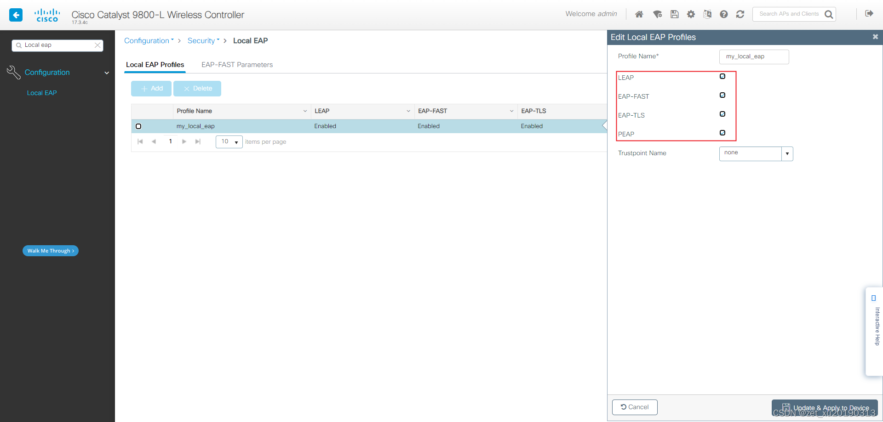
Task: Click the search magnifier in the AP search box
Action: (829, 14)
